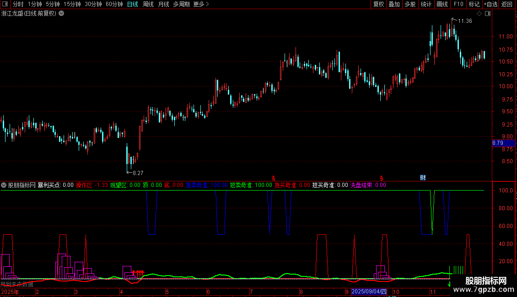The width and height of the screenshot is (517, 297).
Task: Expand the 更多 periods menu
Action: [201, 4]
